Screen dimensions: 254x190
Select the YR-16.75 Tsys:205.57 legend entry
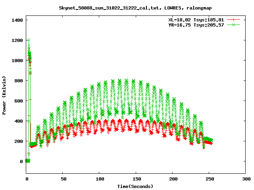pos(196,25)
